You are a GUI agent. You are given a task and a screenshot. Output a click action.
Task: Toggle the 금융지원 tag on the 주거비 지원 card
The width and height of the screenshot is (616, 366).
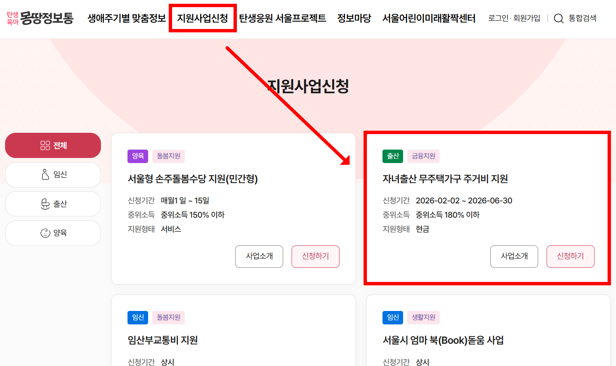click(423, 156)
